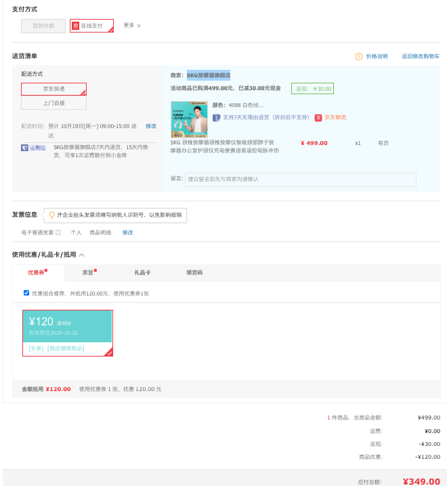
Task: Expand 更多 payment methods
Action: click(132, 25)
